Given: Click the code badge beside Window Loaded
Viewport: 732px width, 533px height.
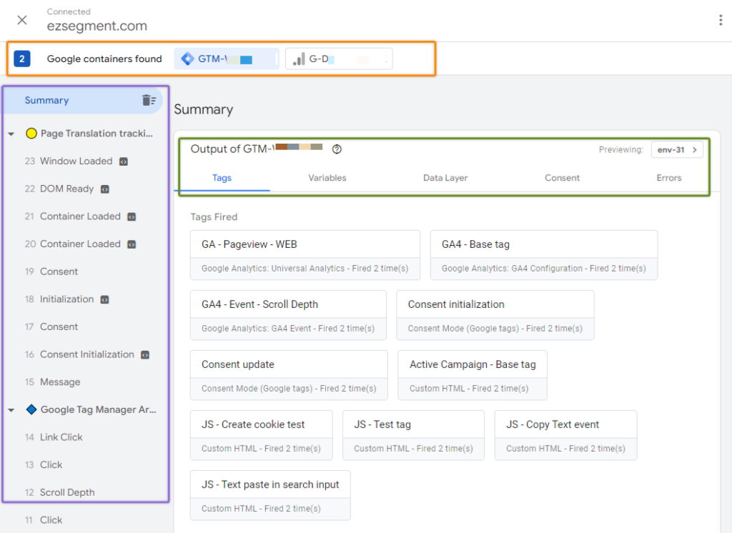Looking at the screenshot, I should point(124,161).
